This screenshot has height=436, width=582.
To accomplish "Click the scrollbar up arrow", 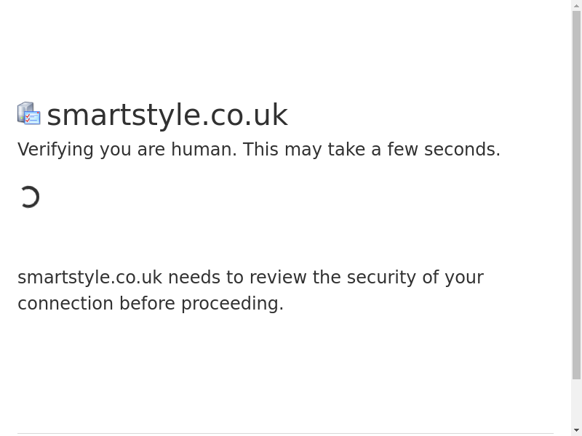I will pos(576,5).
